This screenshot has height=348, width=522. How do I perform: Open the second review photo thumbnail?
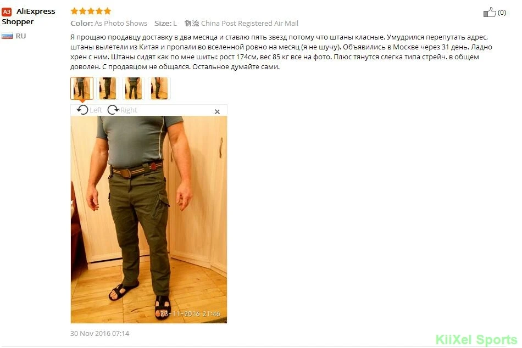108,88
